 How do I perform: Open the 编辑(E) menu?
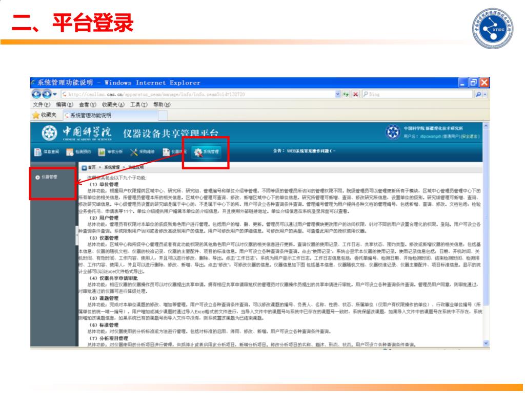point(65,104)
